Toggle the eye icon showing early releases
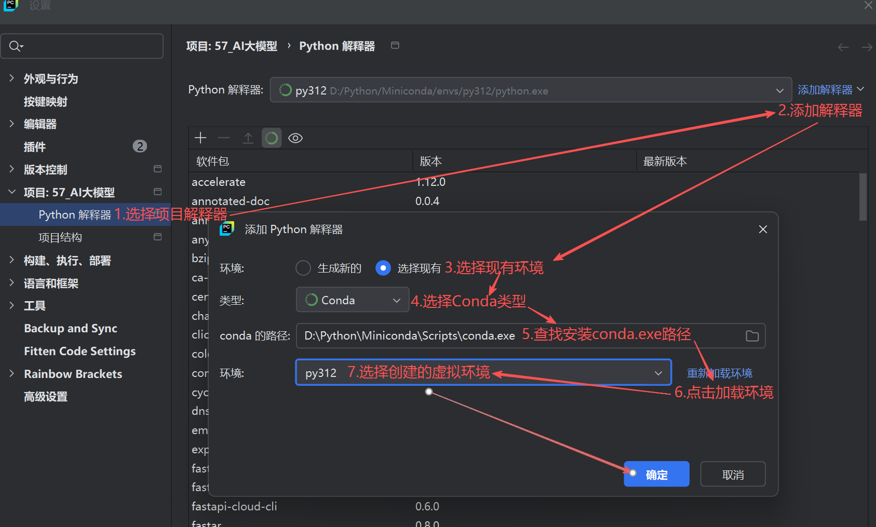The image size is (876, 527). 295,138
